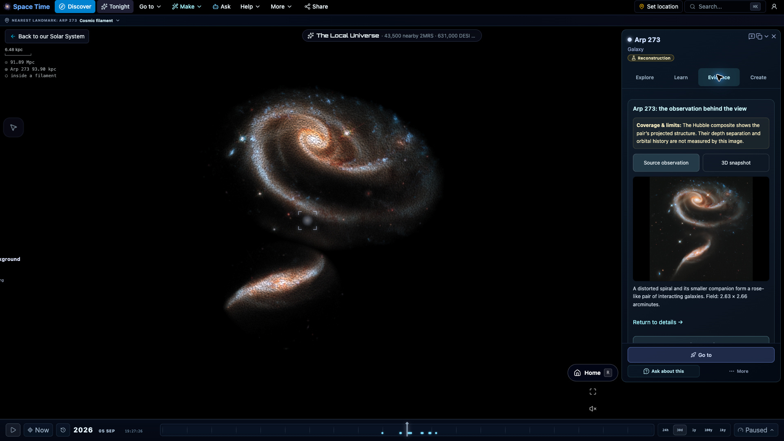Screen dimensions: 784x441
Task: Select 3D snapshot view
Action: [736, 163]
